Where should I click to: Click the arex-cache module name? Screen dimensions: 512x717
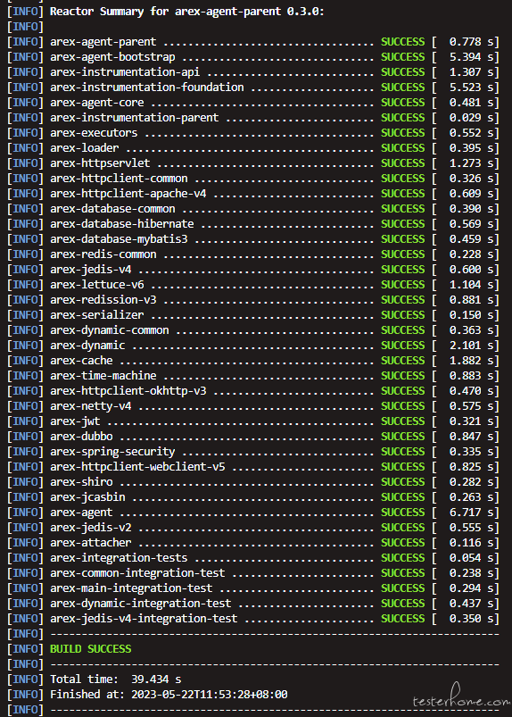point(81,361)
